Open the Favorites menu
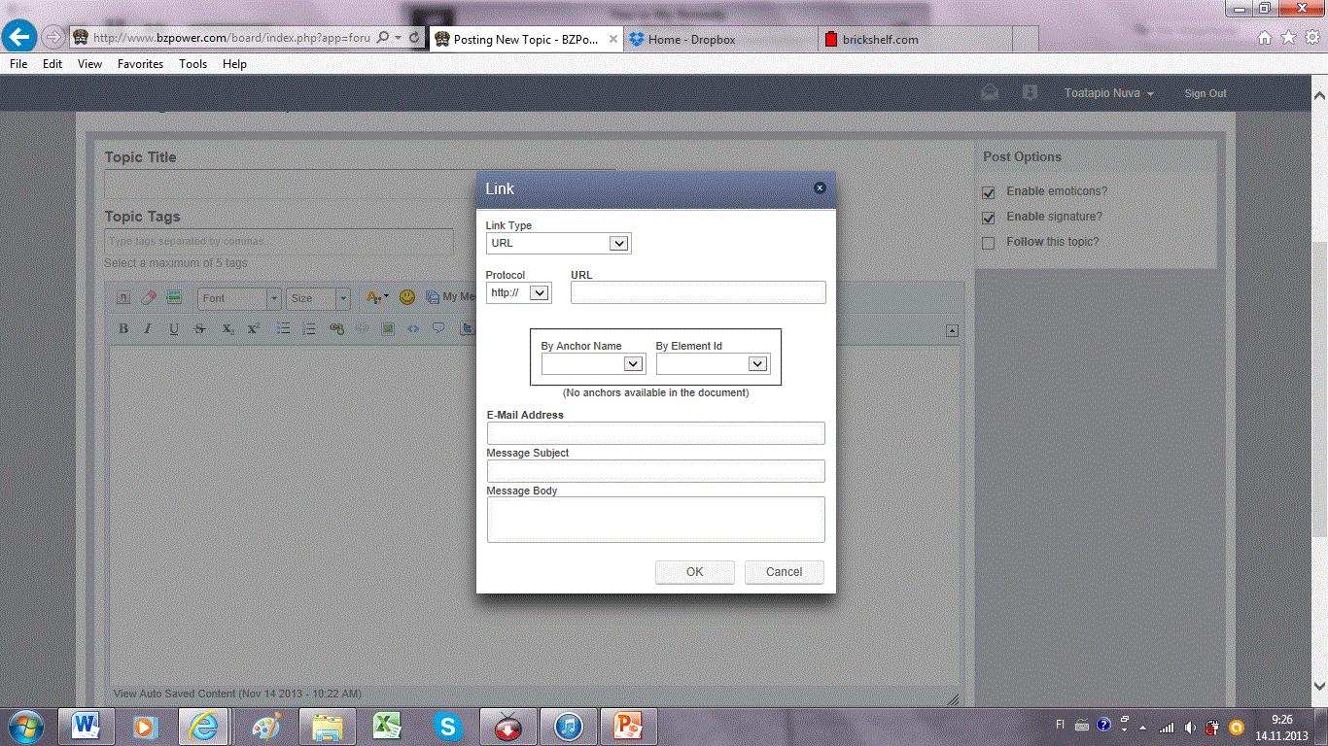This screenshot has width=1328, height=746. tap(141, 64)
